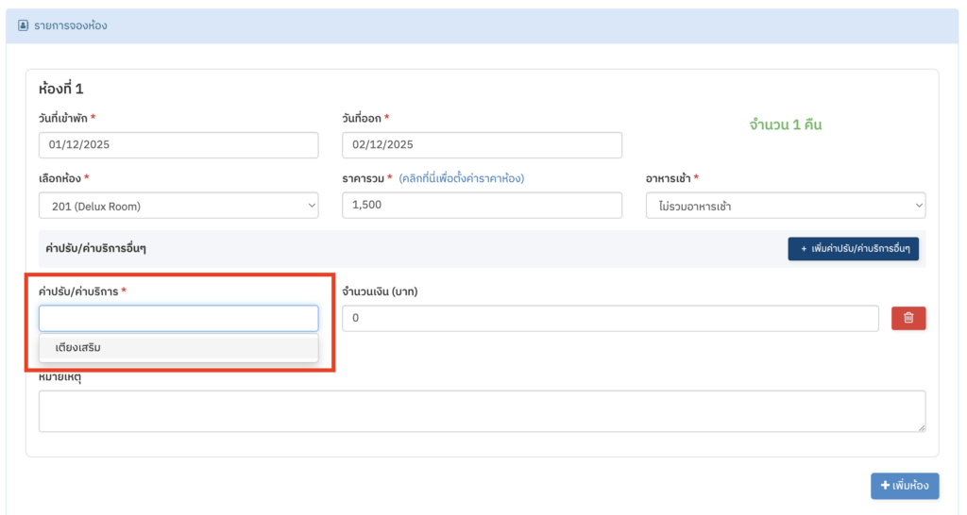Image resolution: width=967 pixels, height=515 pixels.
Task: Click the trash icon to delete fee row
Action: pyautogui.click(x=908, y=319)
